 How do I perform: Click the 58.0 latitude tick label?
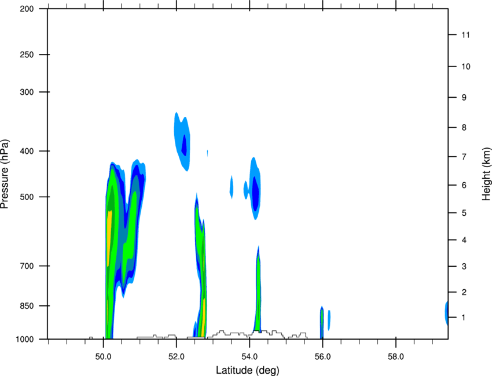coord(396,356)
